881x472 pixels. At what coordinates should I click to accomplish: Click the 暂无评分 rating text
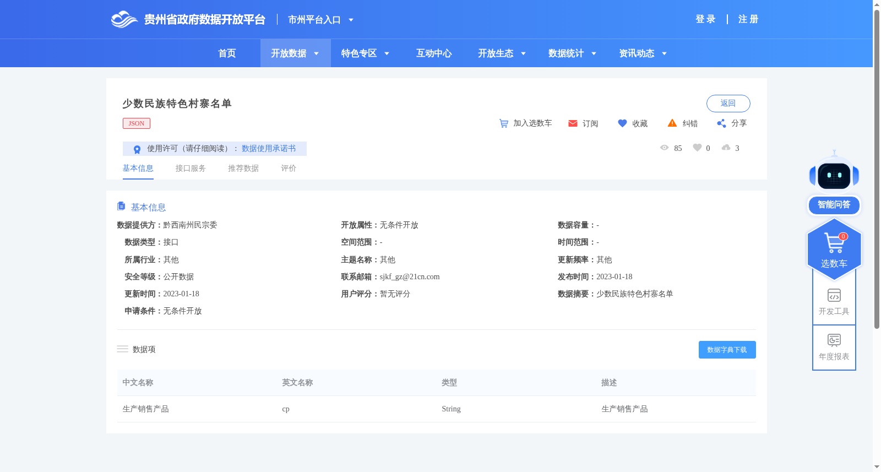tap(395, 294)
